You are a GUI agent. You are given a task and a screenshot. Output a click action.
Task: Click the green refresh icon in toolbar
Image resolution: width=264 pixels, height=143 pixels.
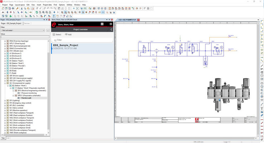pos(36,12)
